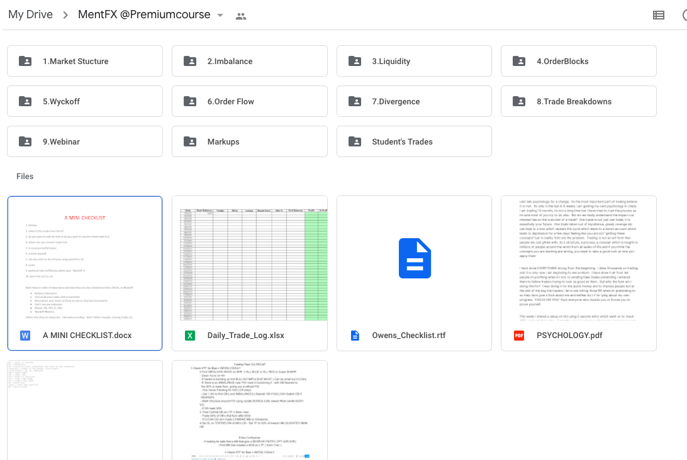
Task: Open MentFX @Premiumcourse breadcrumb menu
Action: click(x=144, y=14)
